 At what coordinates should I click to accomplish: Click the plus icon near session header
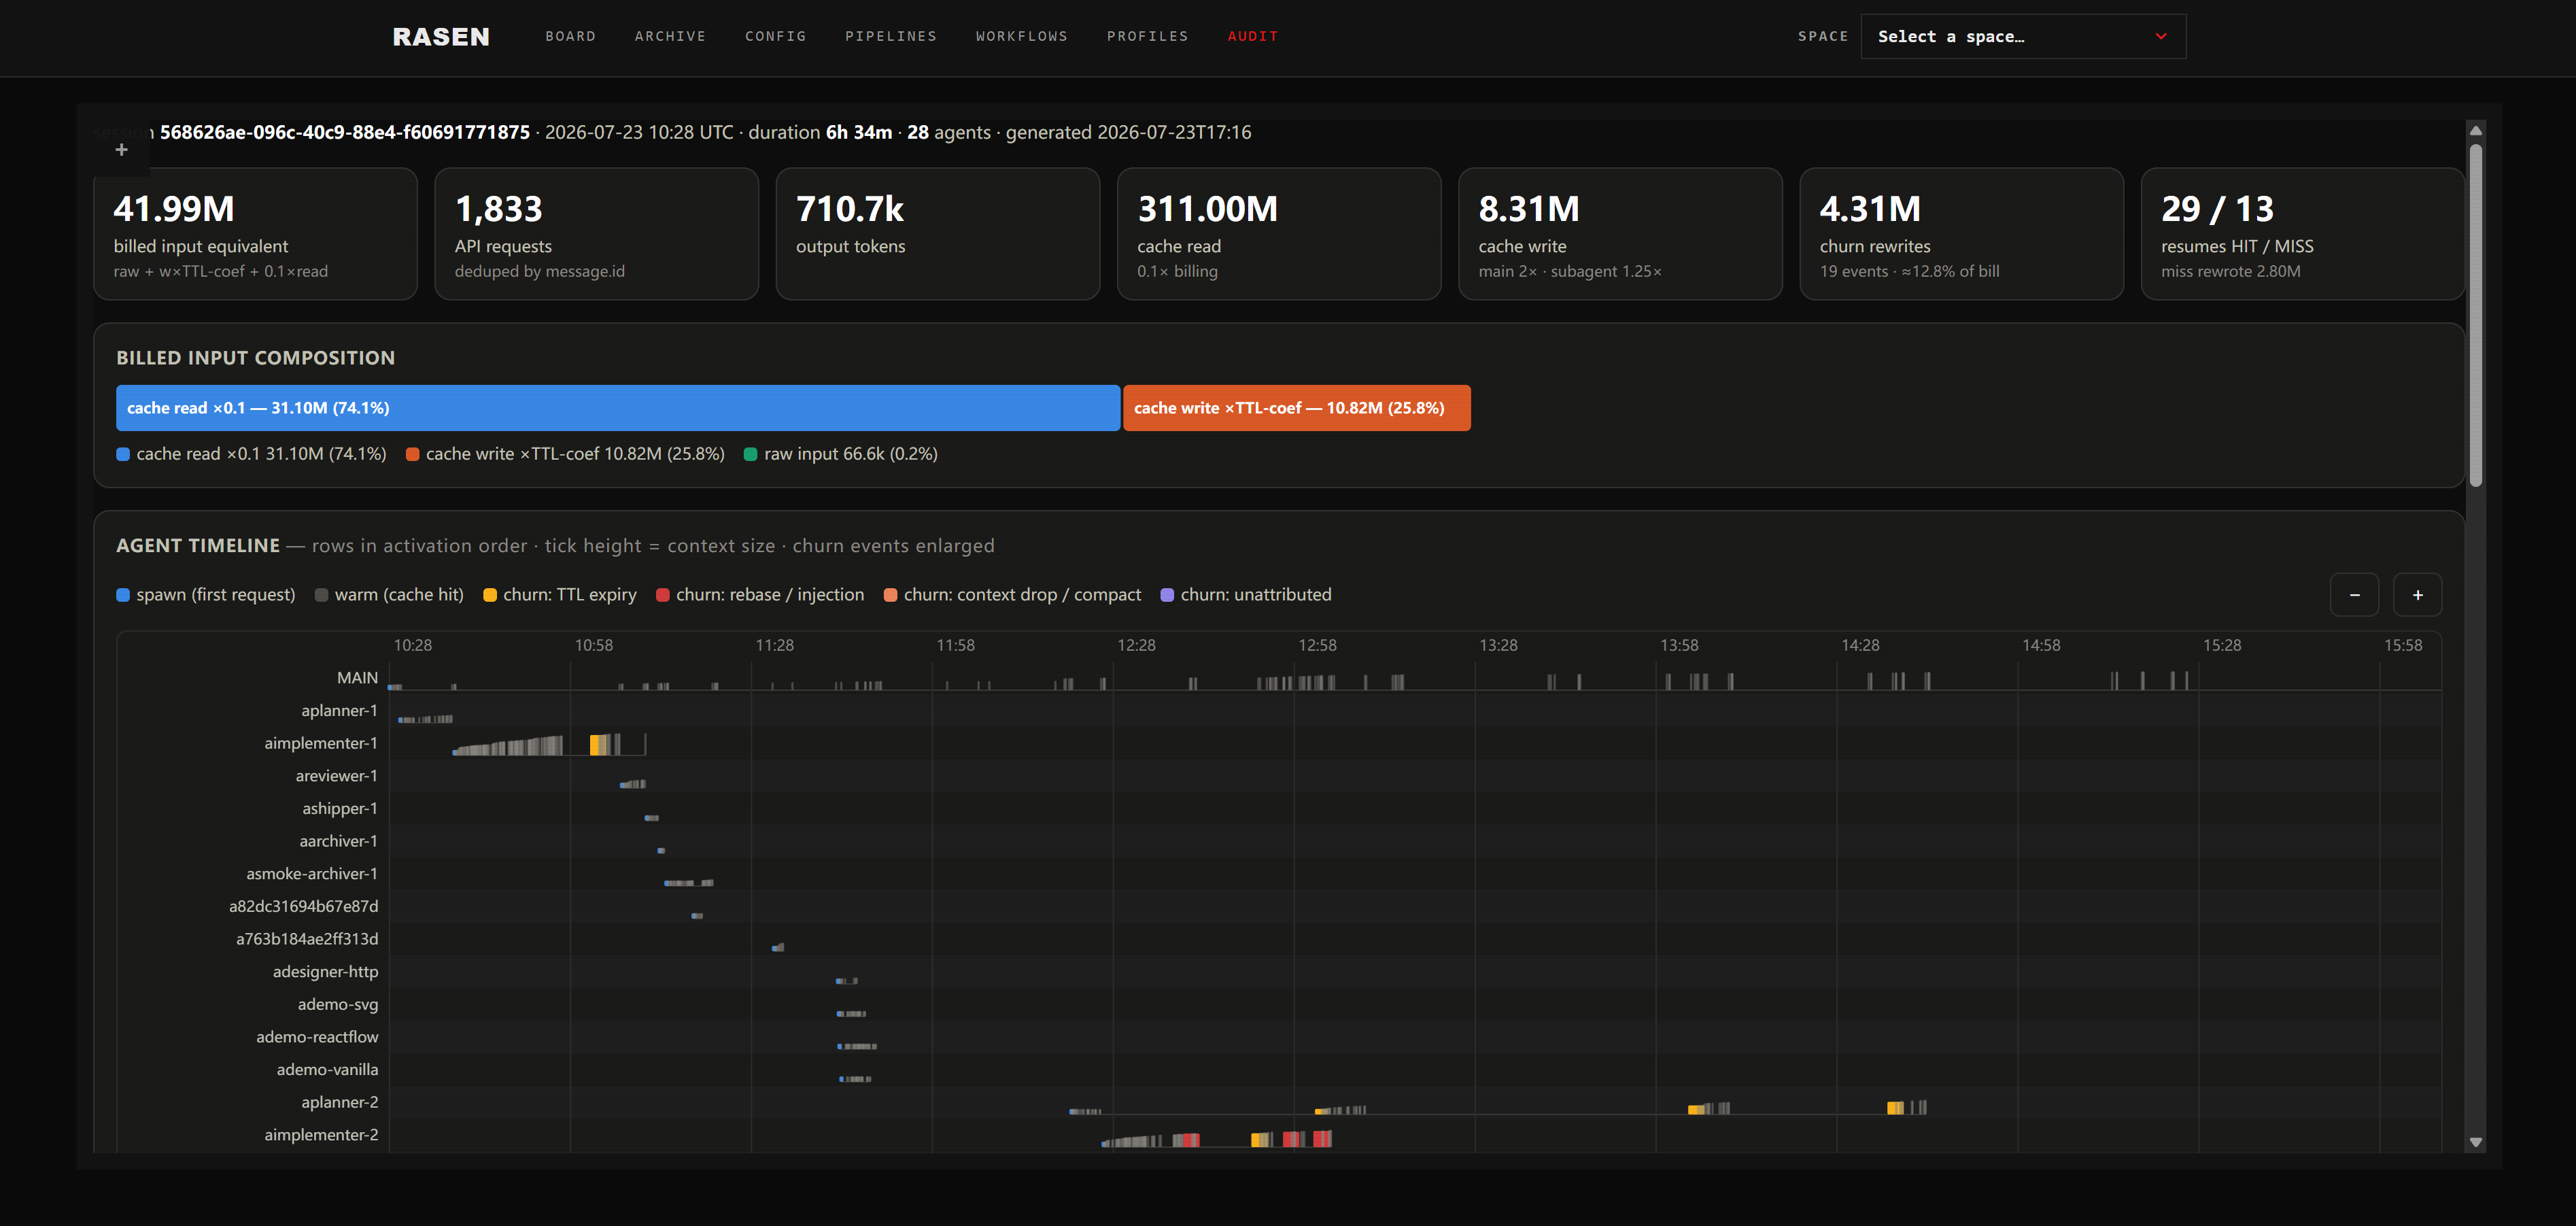click(x=121, y=150)
